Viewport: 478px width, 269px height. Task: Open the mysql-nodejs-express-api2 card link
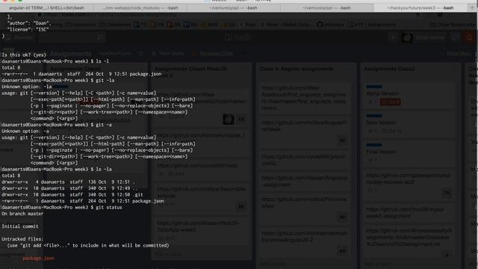tap(409, 179)
